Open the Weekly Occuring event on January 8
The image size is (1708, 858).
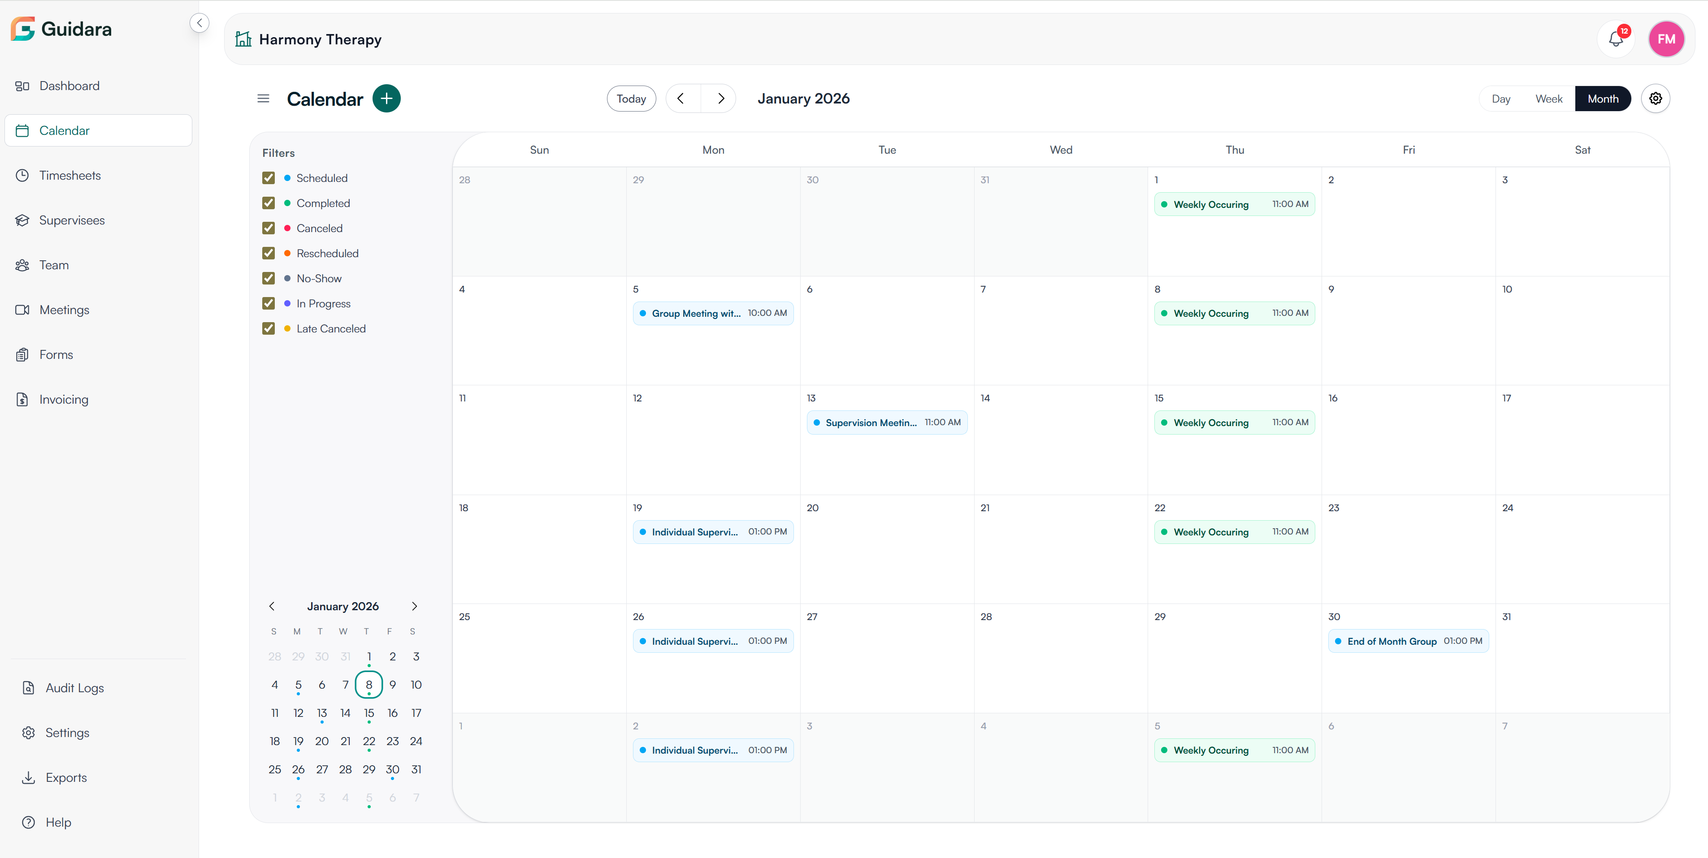click(x=1235, y=313)
